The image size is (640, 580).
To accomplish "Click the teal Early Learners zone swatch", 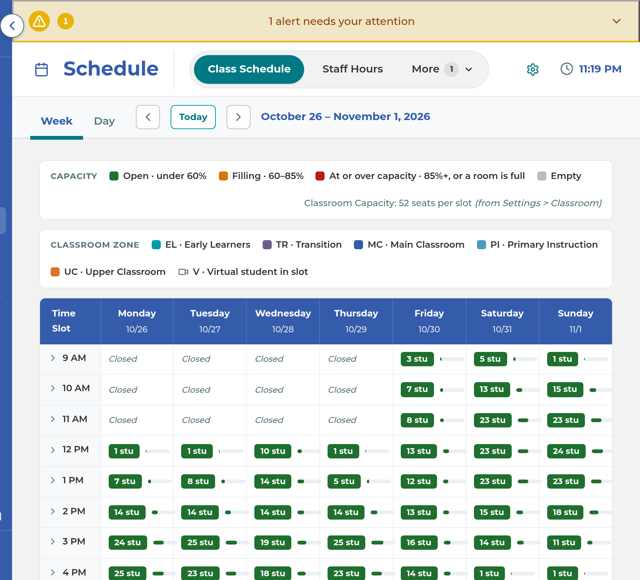I will (156, 245).
